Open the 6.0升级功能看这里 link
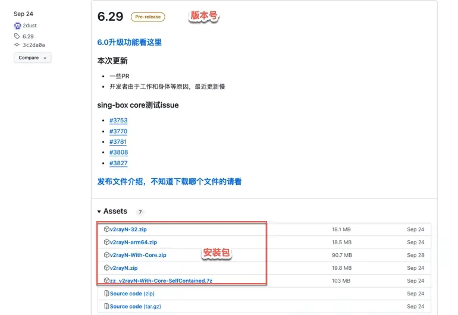The image size is (458, 315). coord(130,42)
